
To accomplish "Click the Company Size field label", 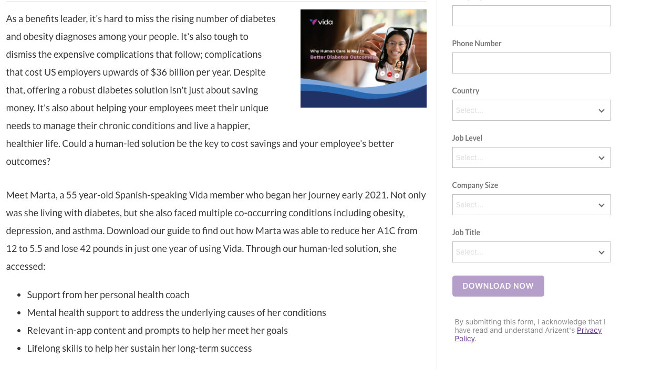I will 475,185.
